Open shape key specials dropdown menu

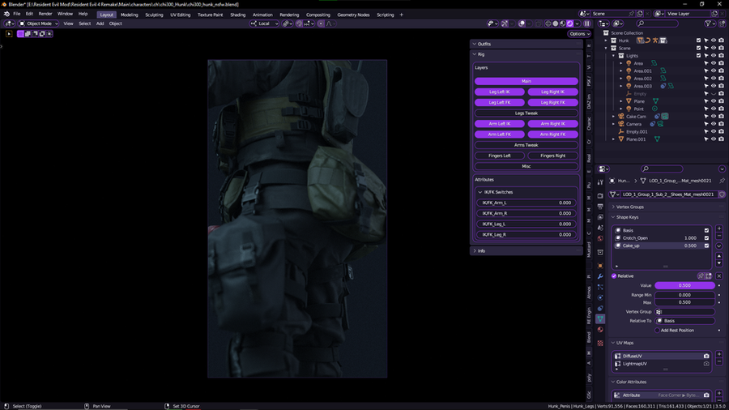coord(718,246)
